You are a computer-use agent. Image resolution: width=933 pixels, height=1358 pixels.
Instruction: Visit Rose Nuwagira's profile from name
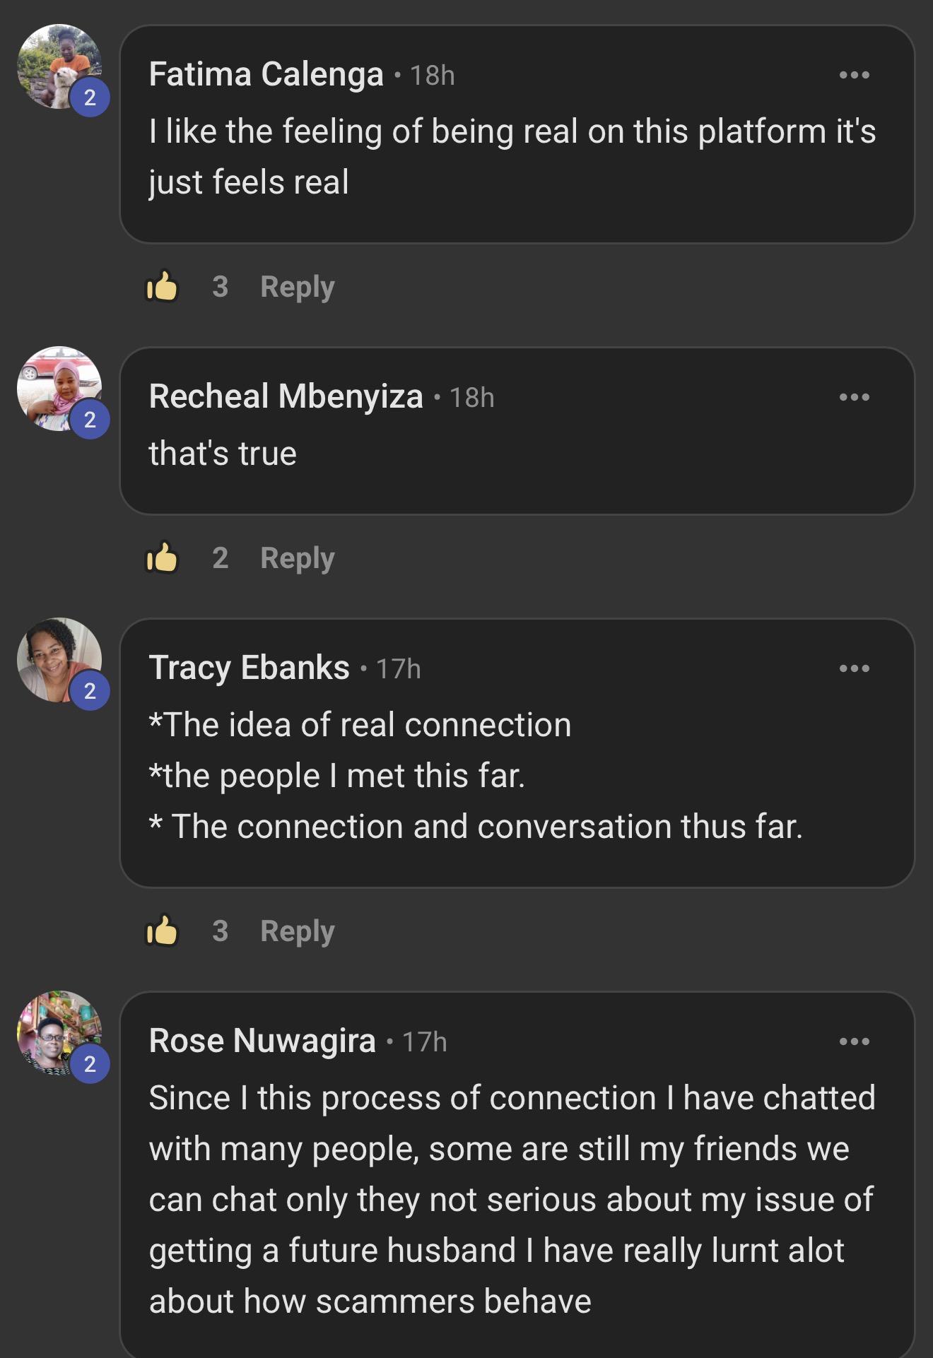coord(262,1041)
